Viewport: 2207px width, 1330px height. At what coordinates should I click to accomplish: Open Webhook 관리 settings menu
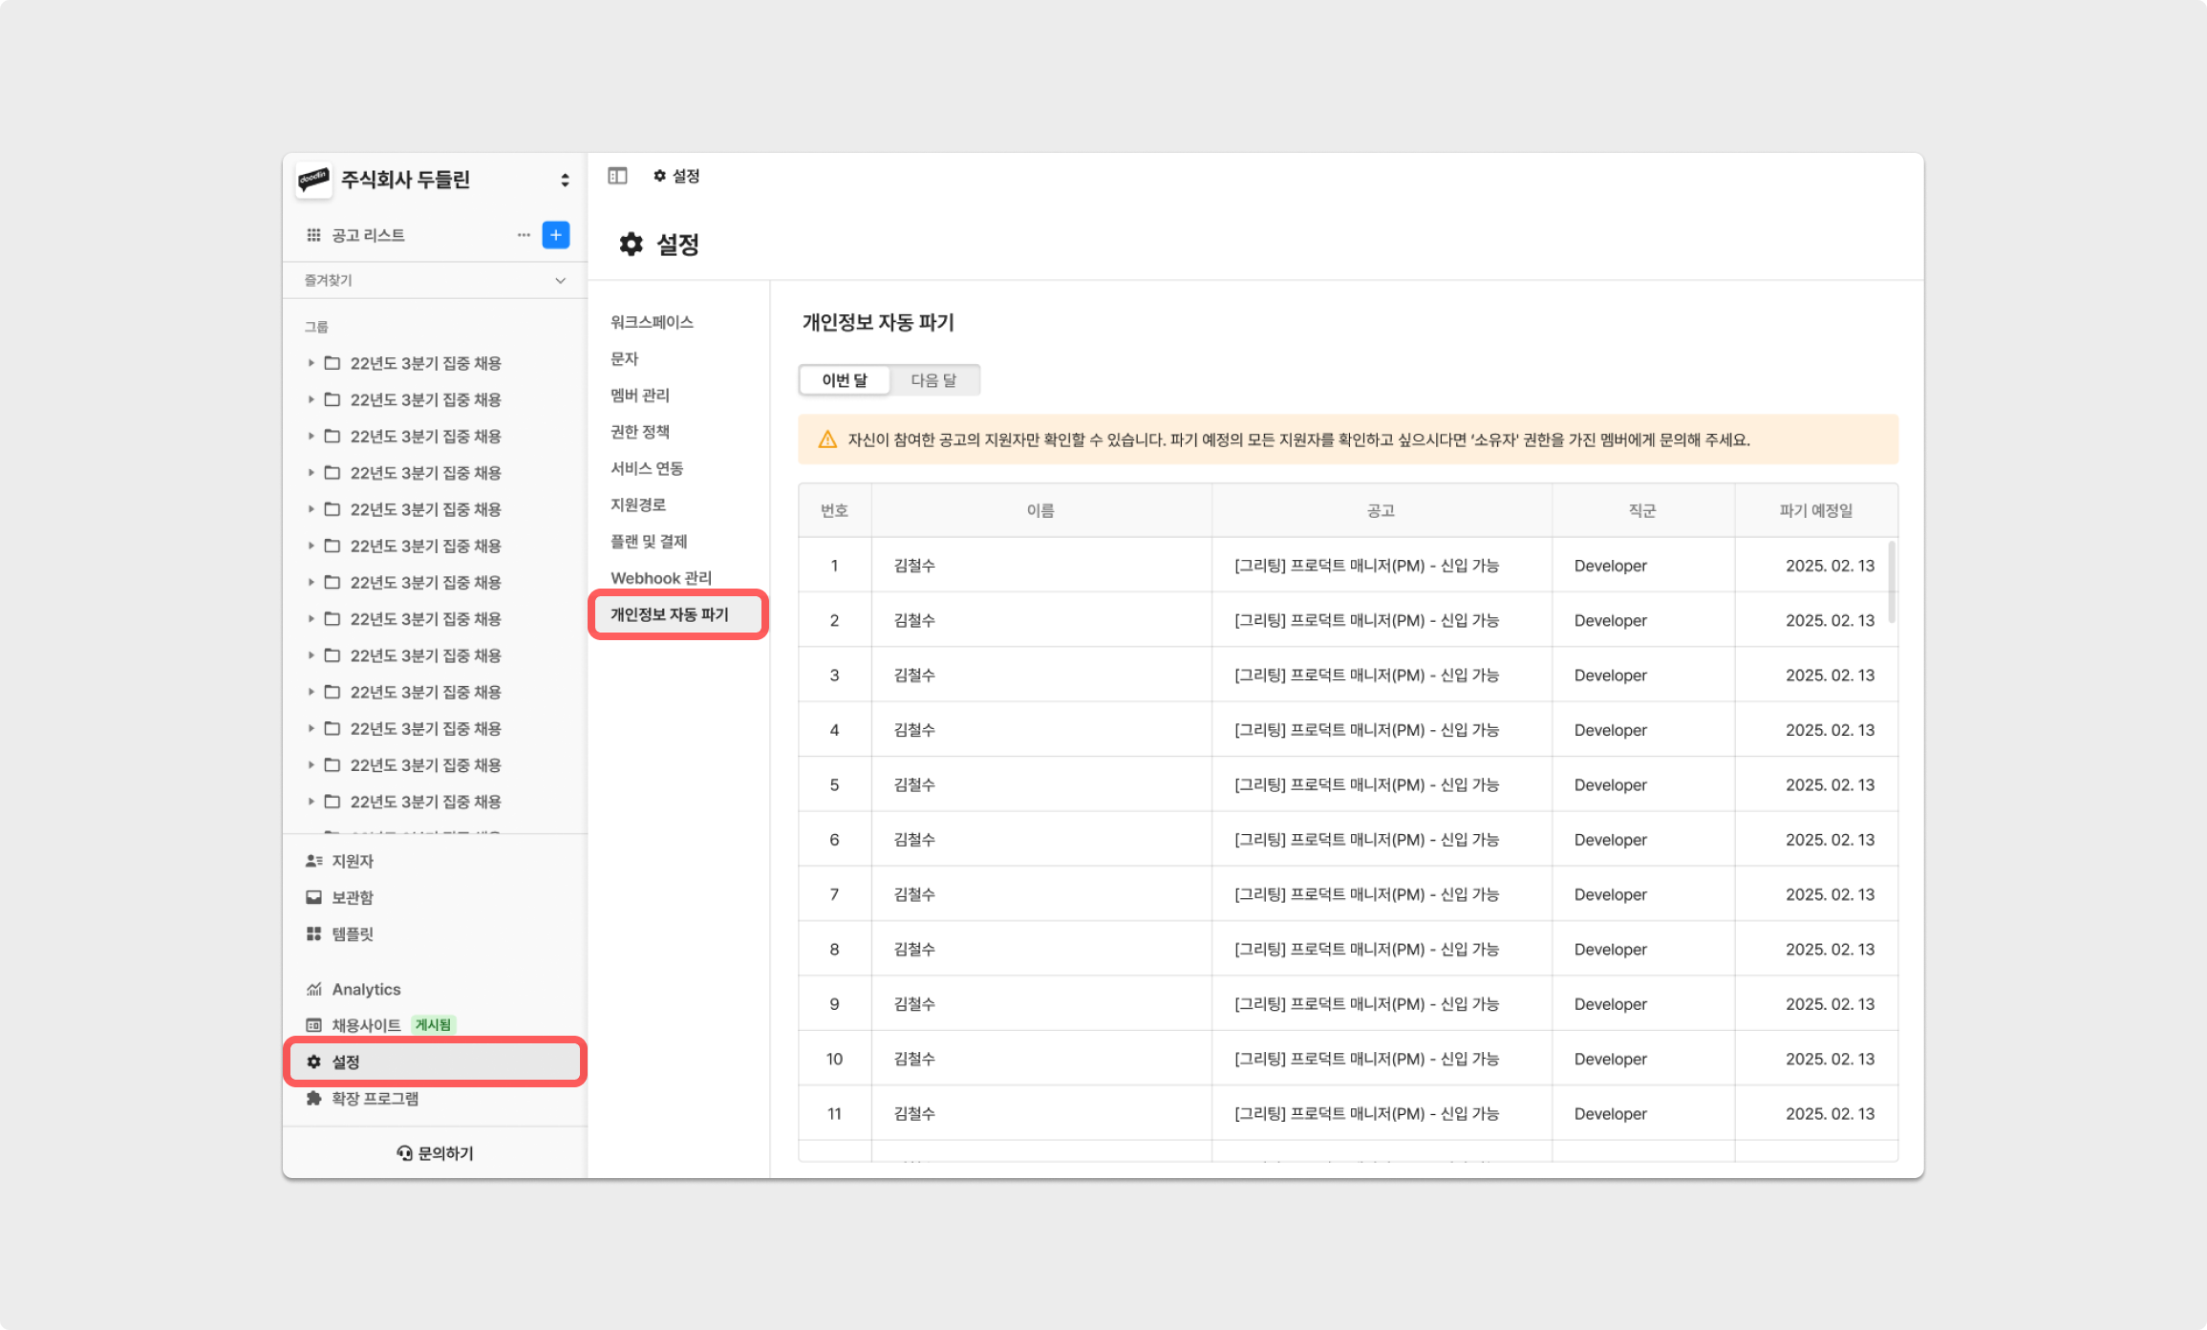click(x=661, y=578)
